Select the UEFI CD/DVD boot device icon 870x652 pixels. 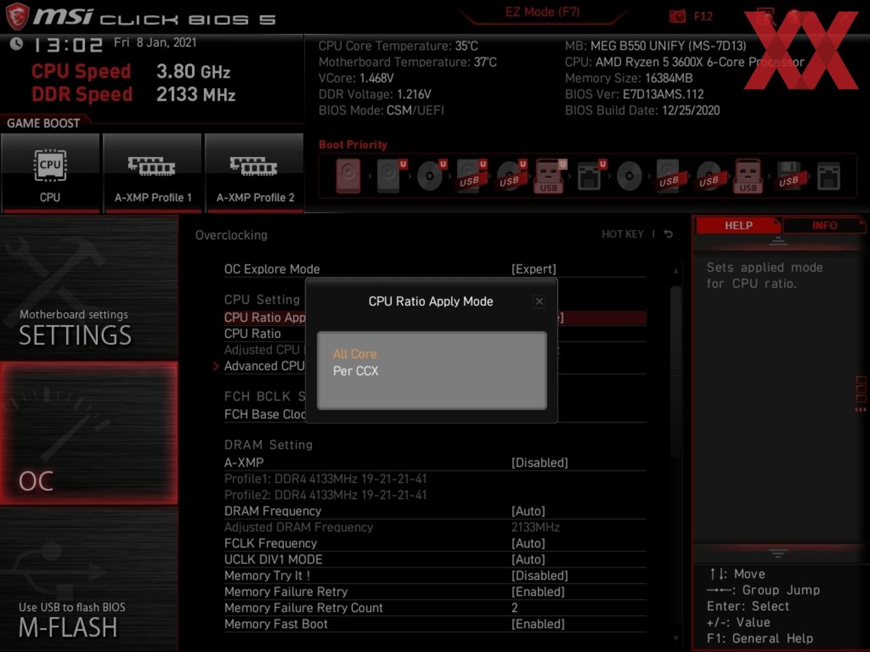431,176
